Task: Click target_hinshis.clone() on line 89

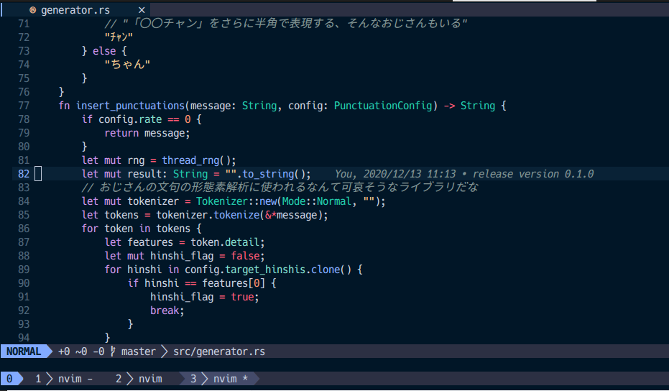Action: (x=288, y=270)
